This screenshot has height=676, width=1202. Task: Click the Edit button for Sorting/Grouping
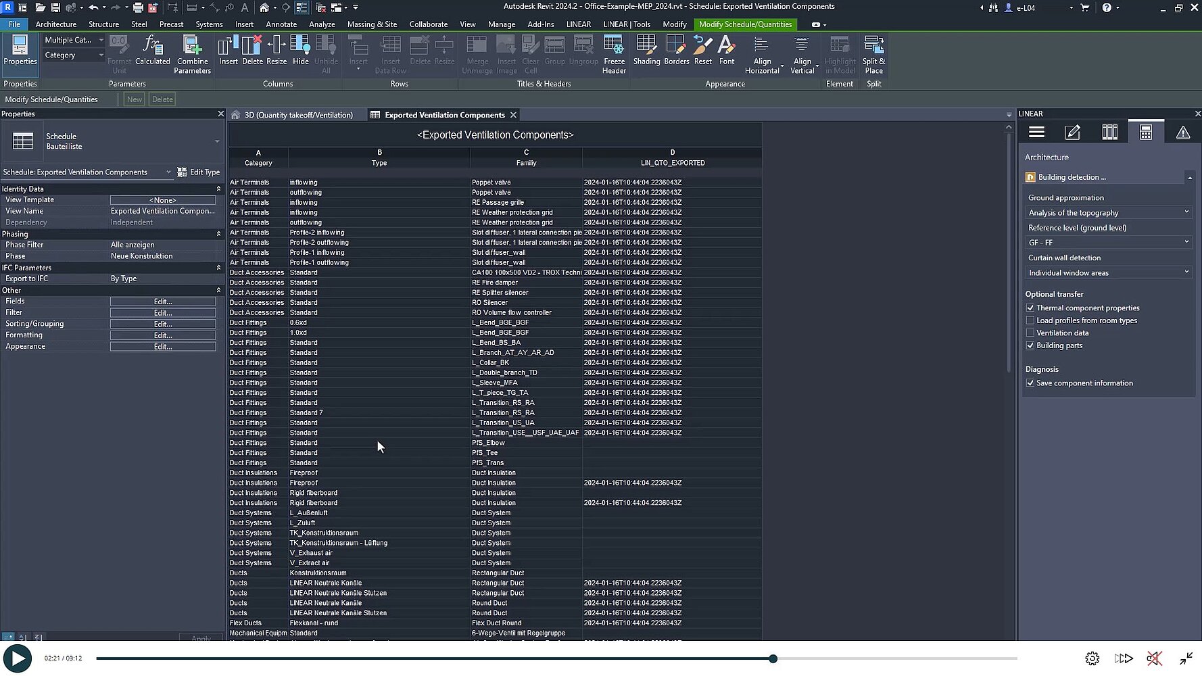163,324
